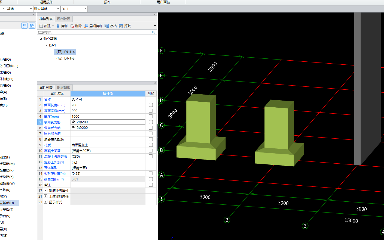The image size is (384, 240).
Task: Open the 名称 property link
Action: click(47, 99)
